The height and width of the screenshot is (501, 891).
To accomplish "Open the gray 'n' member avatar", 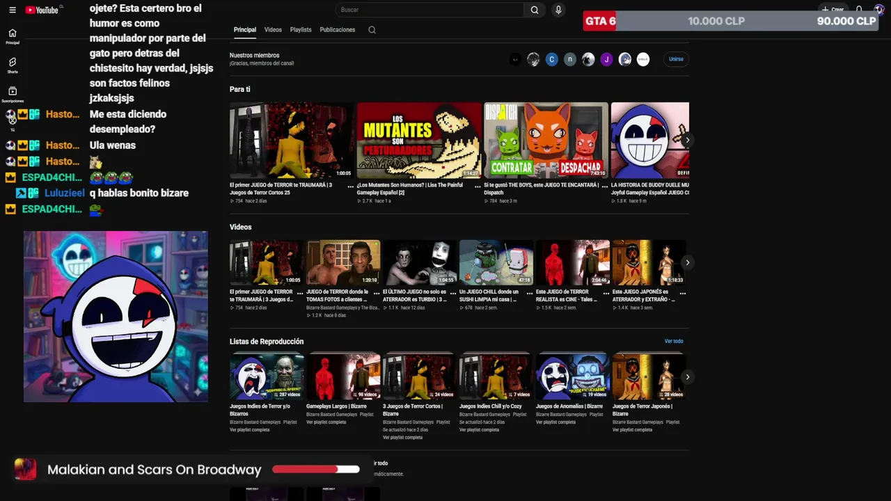I will pyautogui.click(x=570, y=59).
